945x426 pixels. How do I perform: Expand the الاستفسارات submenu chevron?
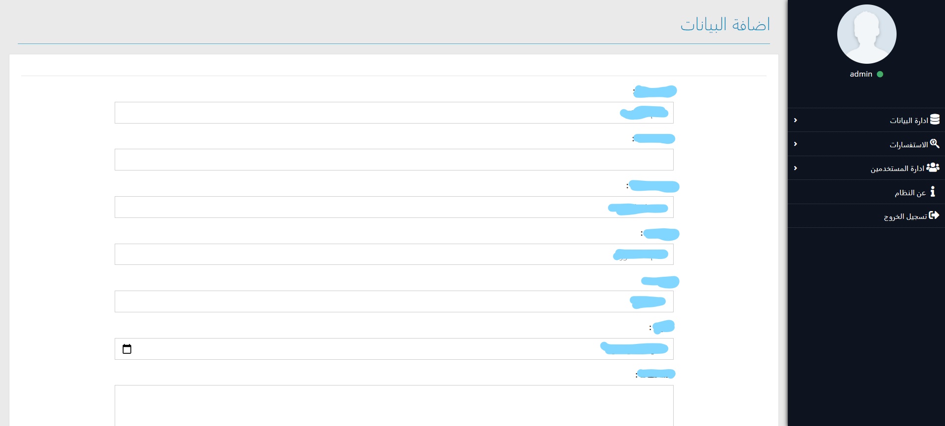(x=795, y=144)
